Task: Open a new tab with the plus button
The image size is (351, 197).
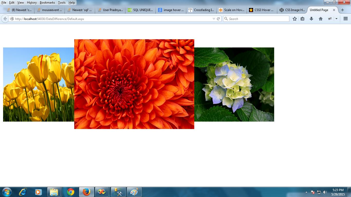Action: coord(342,10)
